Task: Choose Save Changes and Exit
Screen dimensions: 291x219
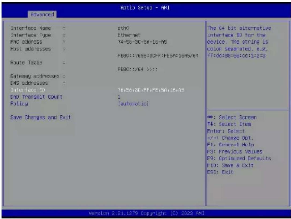Action: tap(40, 118)
